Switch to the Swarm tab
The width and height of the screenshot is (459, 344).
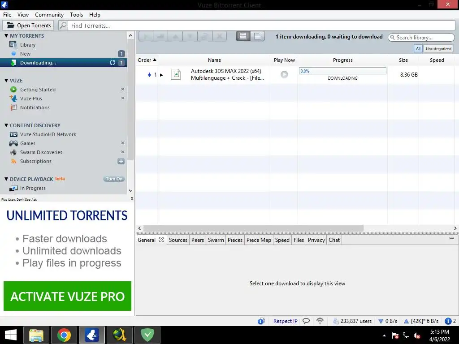point(216,240)
